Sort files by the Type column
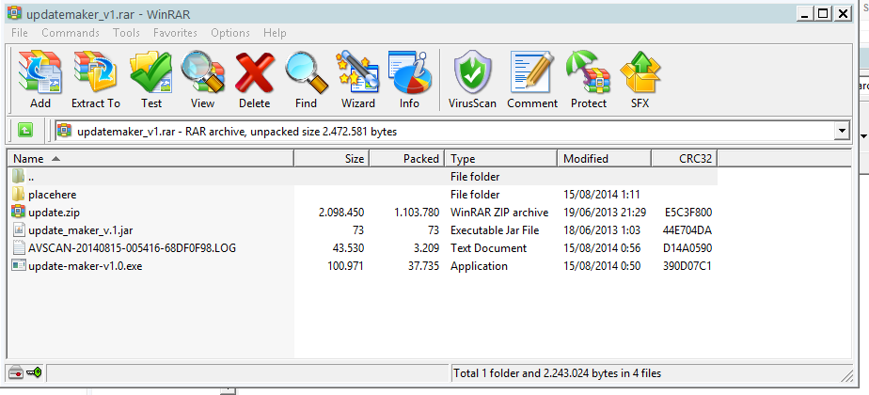Viewport: 869px width, 395px height. [x=501, y=158]
